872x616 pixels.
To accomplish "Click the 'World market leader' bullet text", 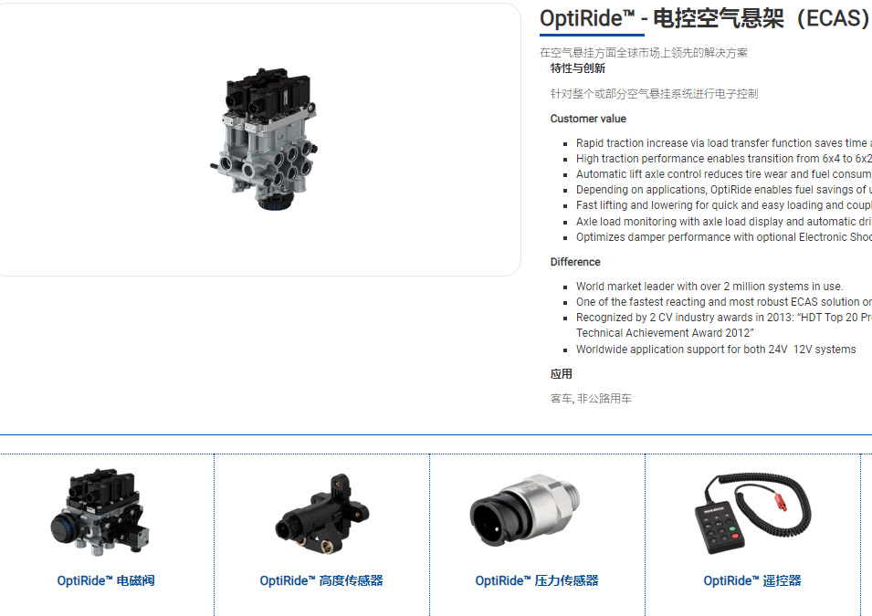I will tap(709, 287).
